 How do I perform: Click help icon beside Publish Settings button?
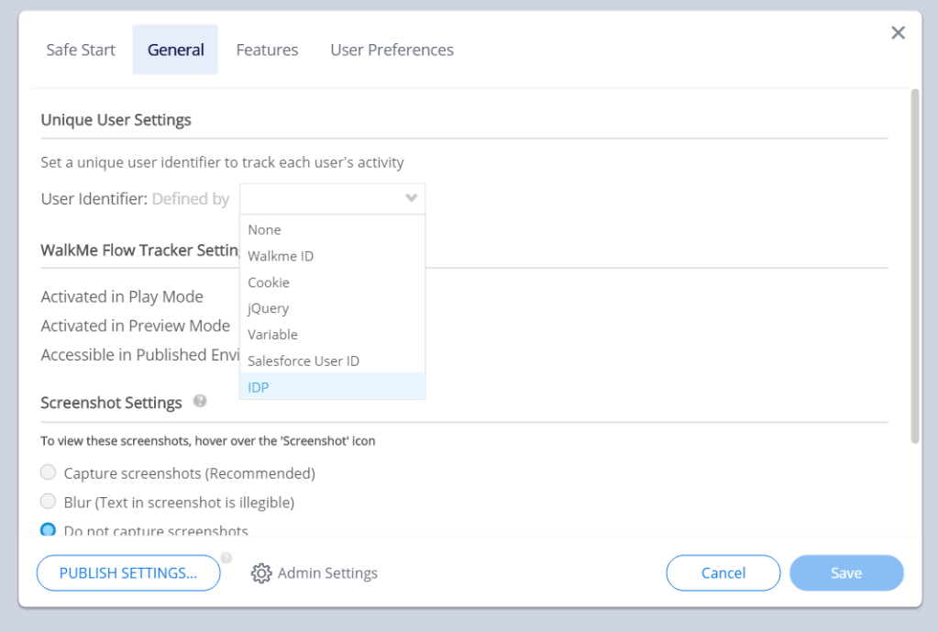pos(226,558)
